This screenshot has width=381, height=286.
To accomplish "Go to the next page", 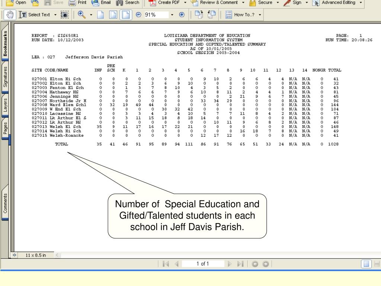I will coord(229,264).
